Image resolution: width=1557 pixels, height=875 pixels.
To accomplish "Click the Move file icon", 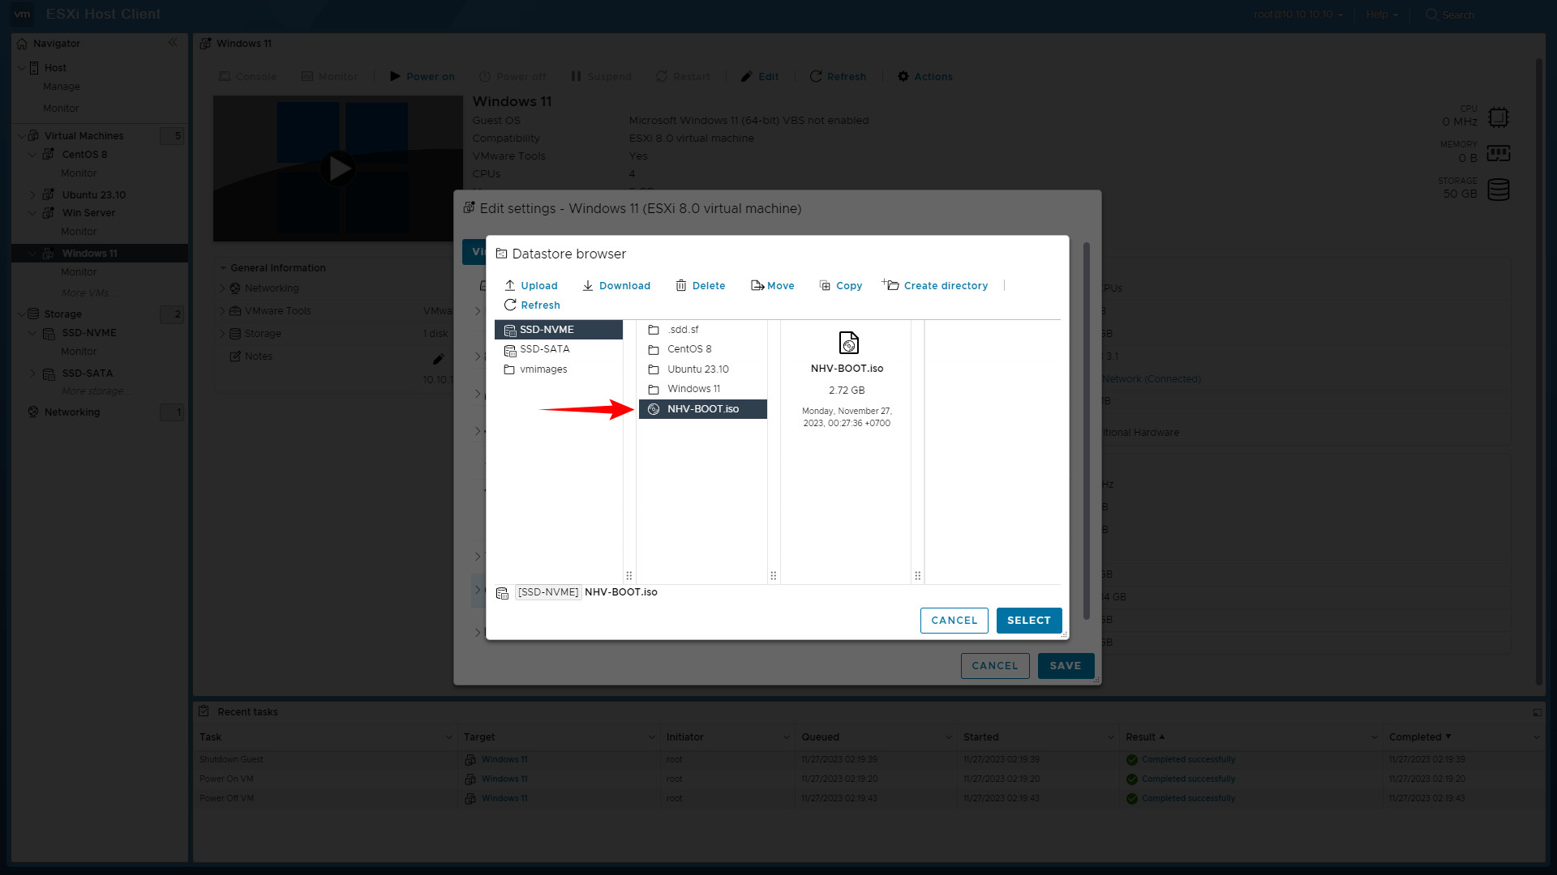I will (x=757, y=285).
